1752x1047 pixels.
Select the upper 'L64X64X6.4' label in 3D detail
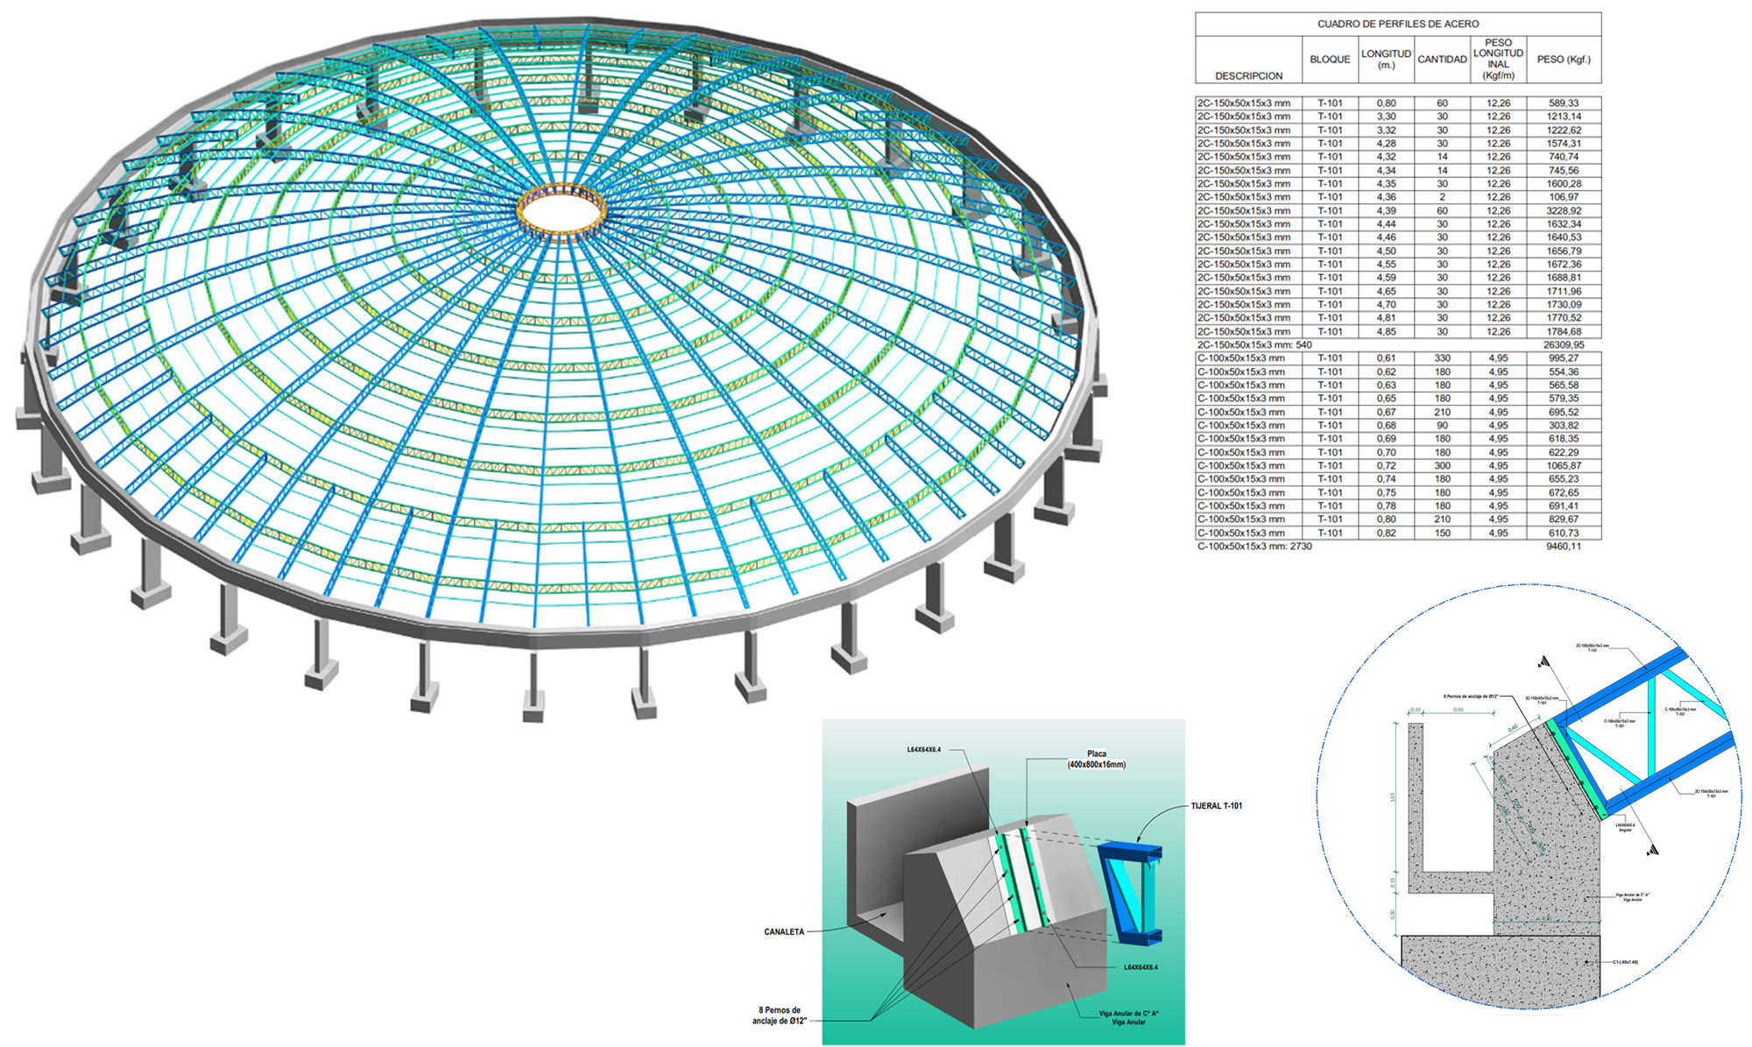point(923,750)
